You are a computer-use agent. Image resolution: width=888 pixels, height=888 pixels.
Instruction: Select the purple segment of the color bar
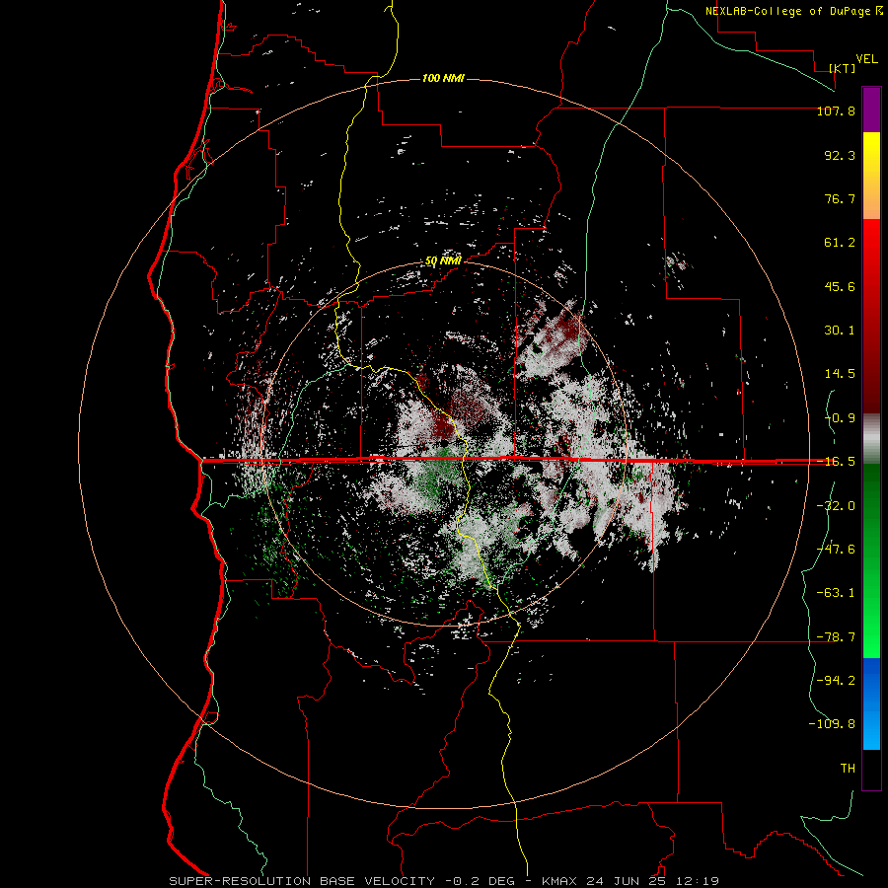click(871, 110)
